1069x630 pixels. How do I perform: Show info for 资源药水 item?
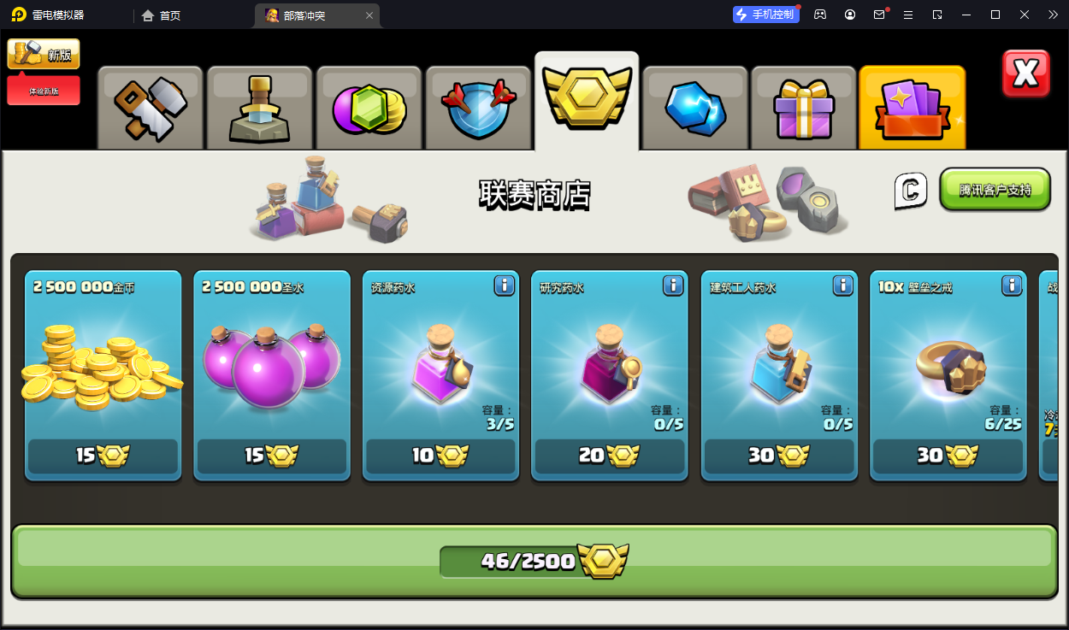505,286
